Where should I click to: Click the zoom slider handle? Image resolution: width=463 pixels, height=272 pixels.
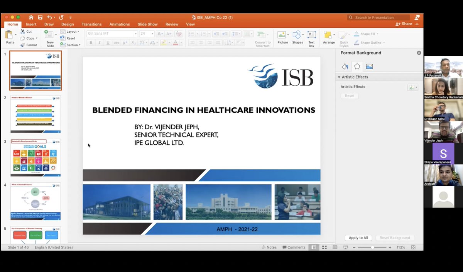tap(372, 247)
